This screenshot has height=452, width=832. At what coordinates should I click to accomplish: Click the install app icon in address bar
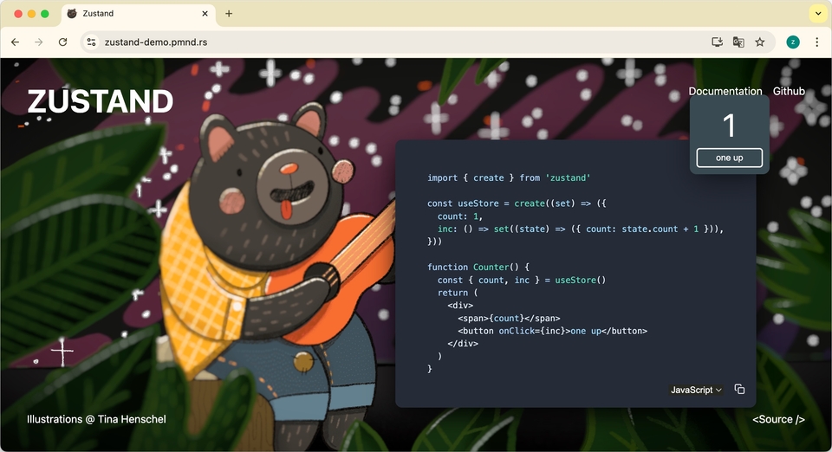click(x=717, y=42)
